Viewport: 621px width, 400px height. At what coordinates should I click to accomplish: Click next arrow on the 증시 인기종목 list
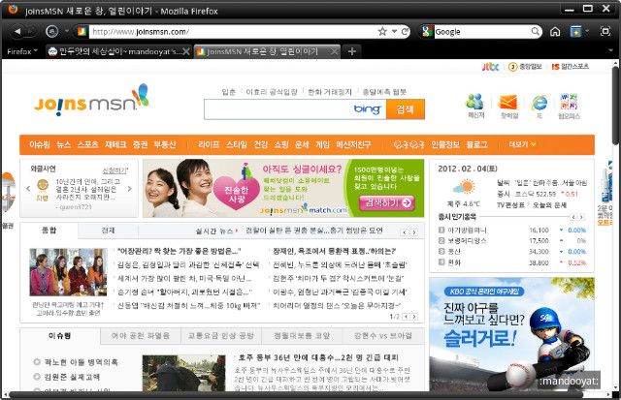[x=581, y=217]
